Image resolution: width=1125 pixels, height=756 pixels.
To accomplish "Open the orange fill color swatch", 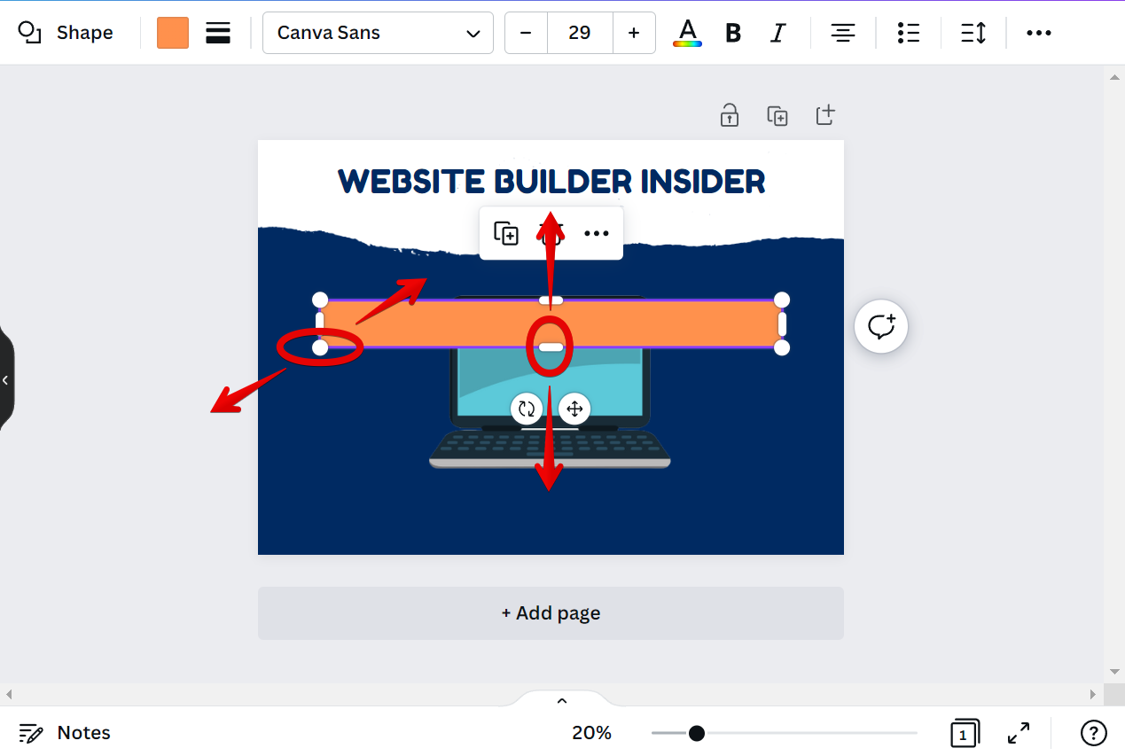I will pos(173,33).
